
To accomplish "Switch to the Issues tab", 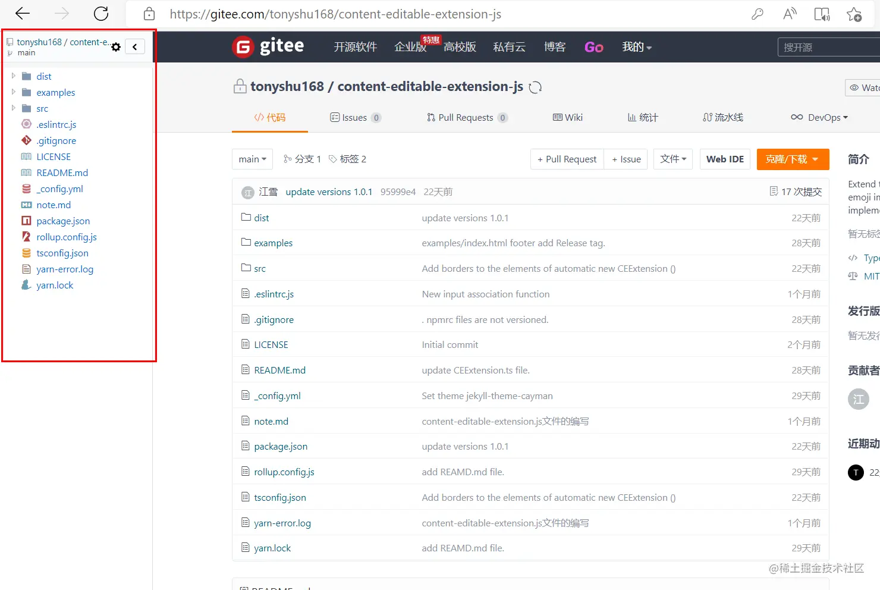I will (355, 117).
